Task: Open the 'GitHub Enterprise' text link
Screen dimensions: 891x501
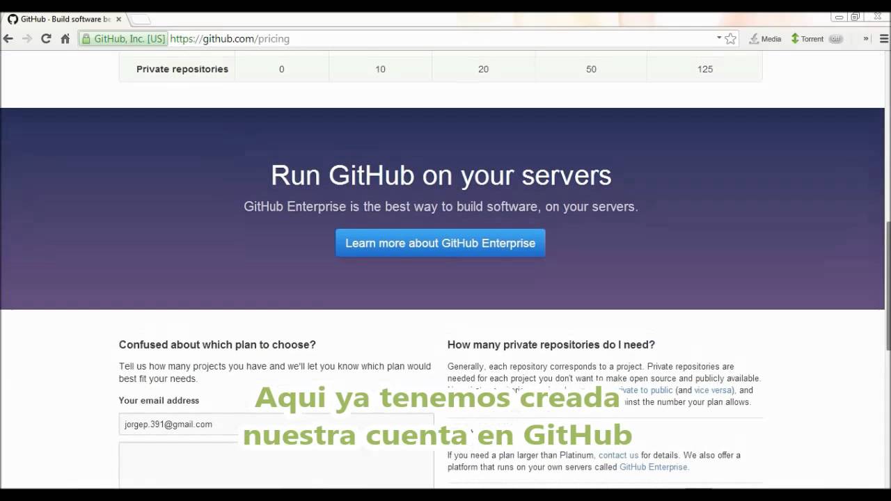Action: click(x=653, y=467)
